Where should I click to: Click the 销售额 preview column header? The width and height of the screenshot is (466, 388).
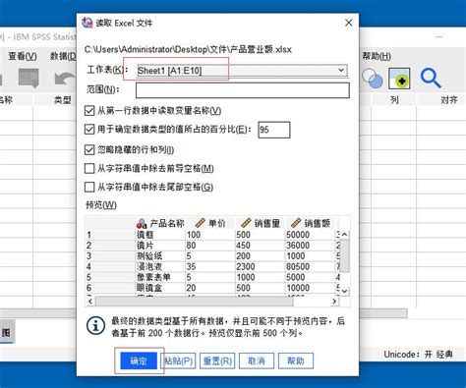[310, 223]
